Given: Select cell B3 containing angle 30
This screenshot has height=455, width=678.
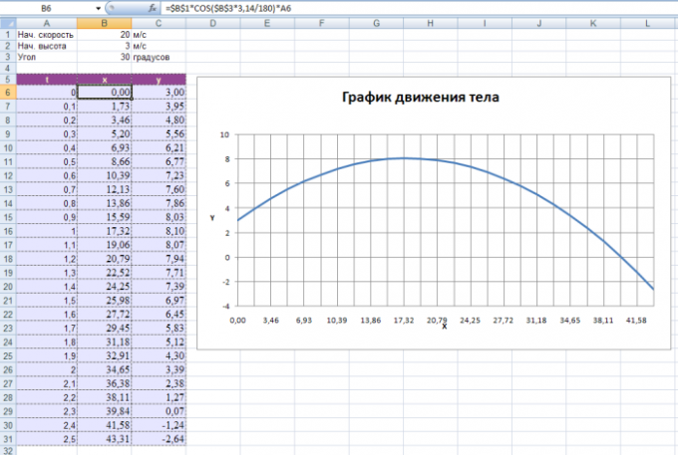Looking at the screenshot, I should pos(104,57).
